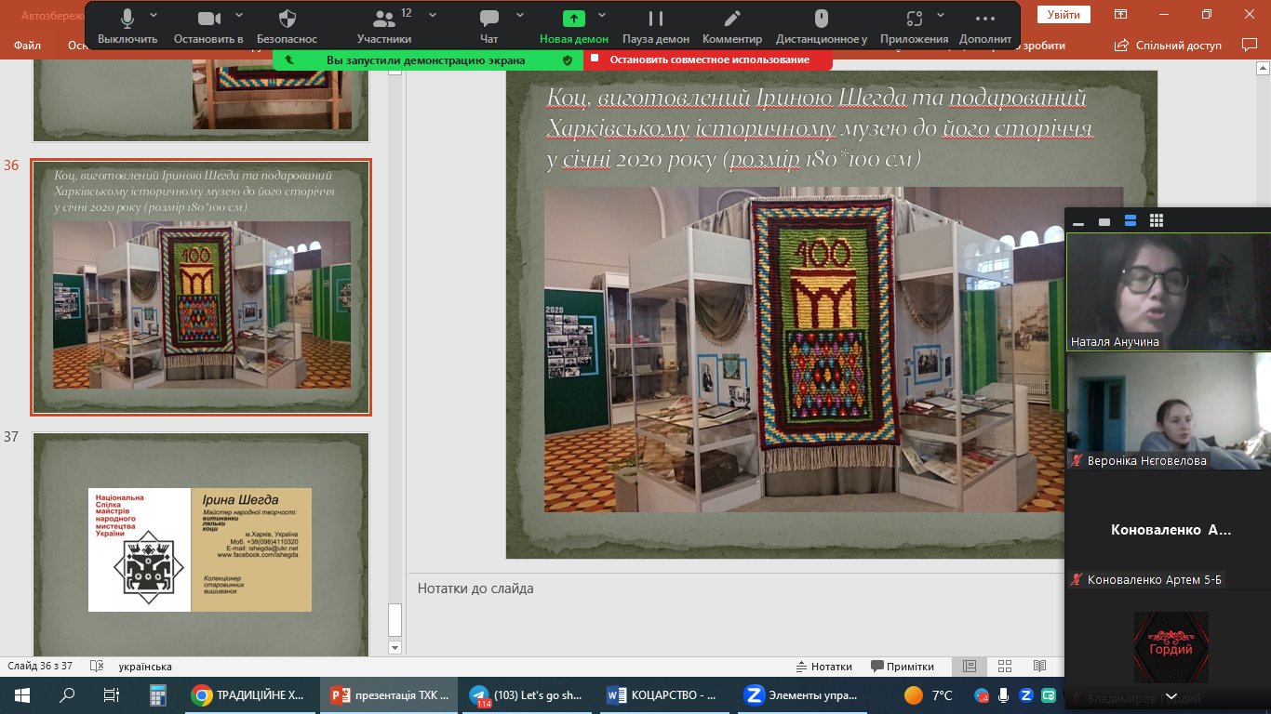Select slide 36 thumbnail

201,286
